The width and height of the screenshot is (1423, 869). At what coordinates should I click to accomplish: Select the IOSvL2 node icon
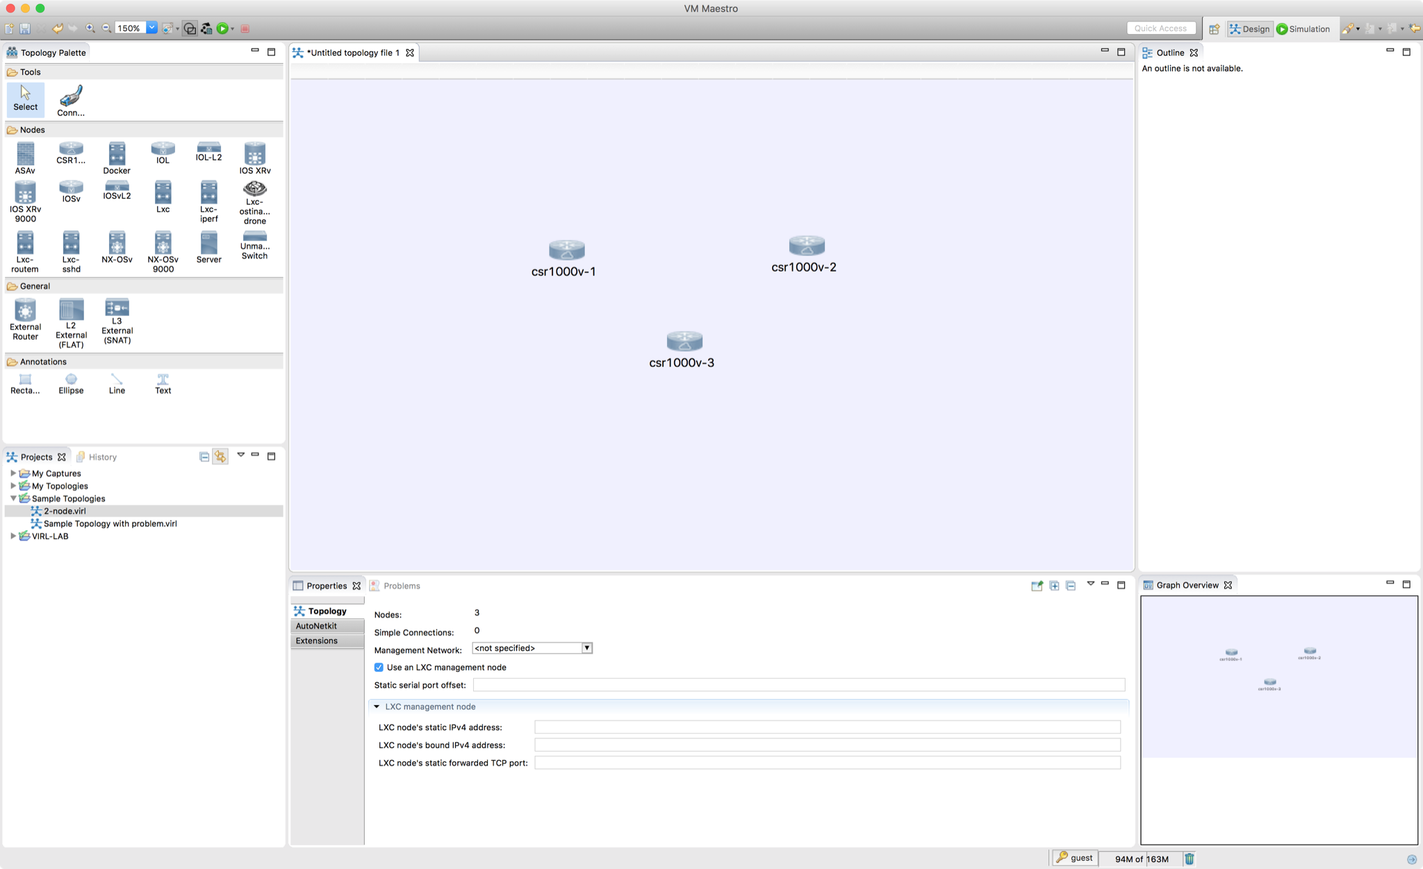click(117, 191)
